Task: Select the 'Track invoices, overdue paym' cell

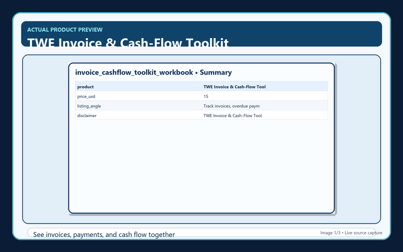Action: tap(265, 106)
